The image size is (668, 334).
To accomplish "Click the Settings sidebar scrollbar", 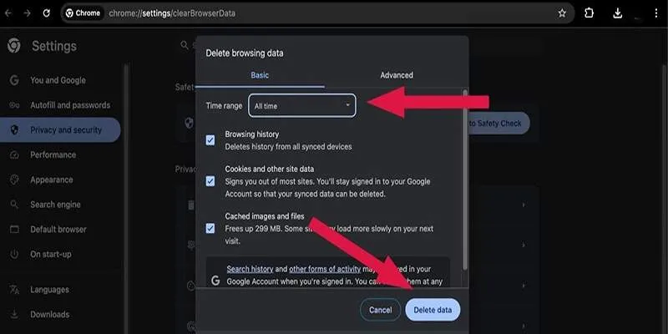I will (126, 198).
